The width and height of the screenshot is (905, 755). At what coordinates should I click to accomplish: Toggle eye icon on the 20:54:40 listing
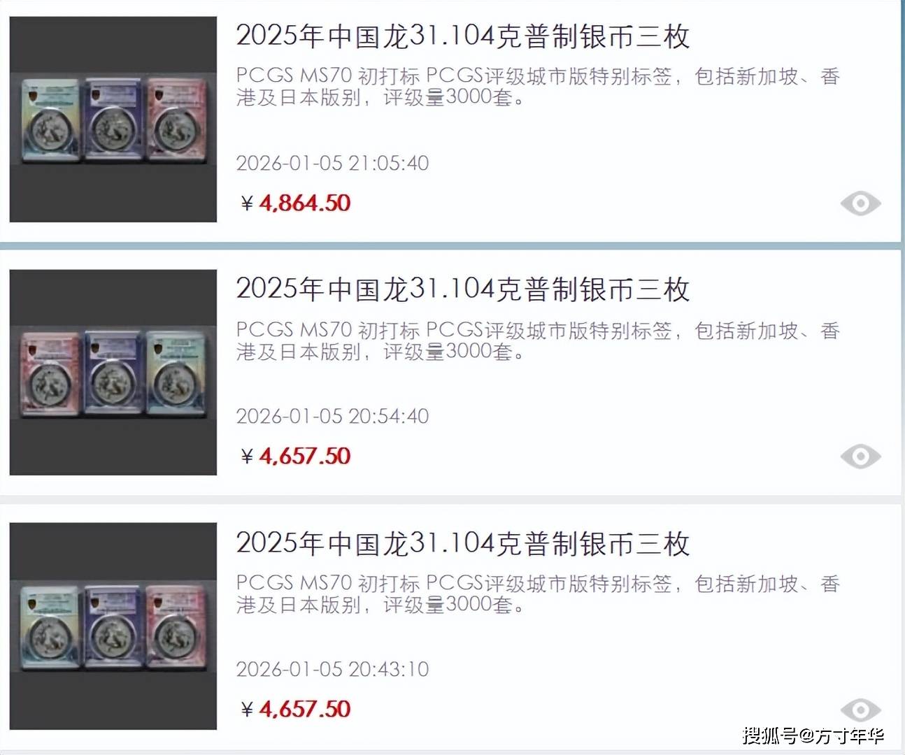pos(860,456)
